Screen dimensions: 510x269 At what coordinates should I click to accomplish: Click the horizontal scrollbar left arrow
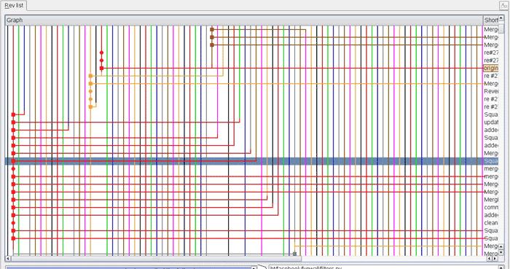[x=8, y=259]
